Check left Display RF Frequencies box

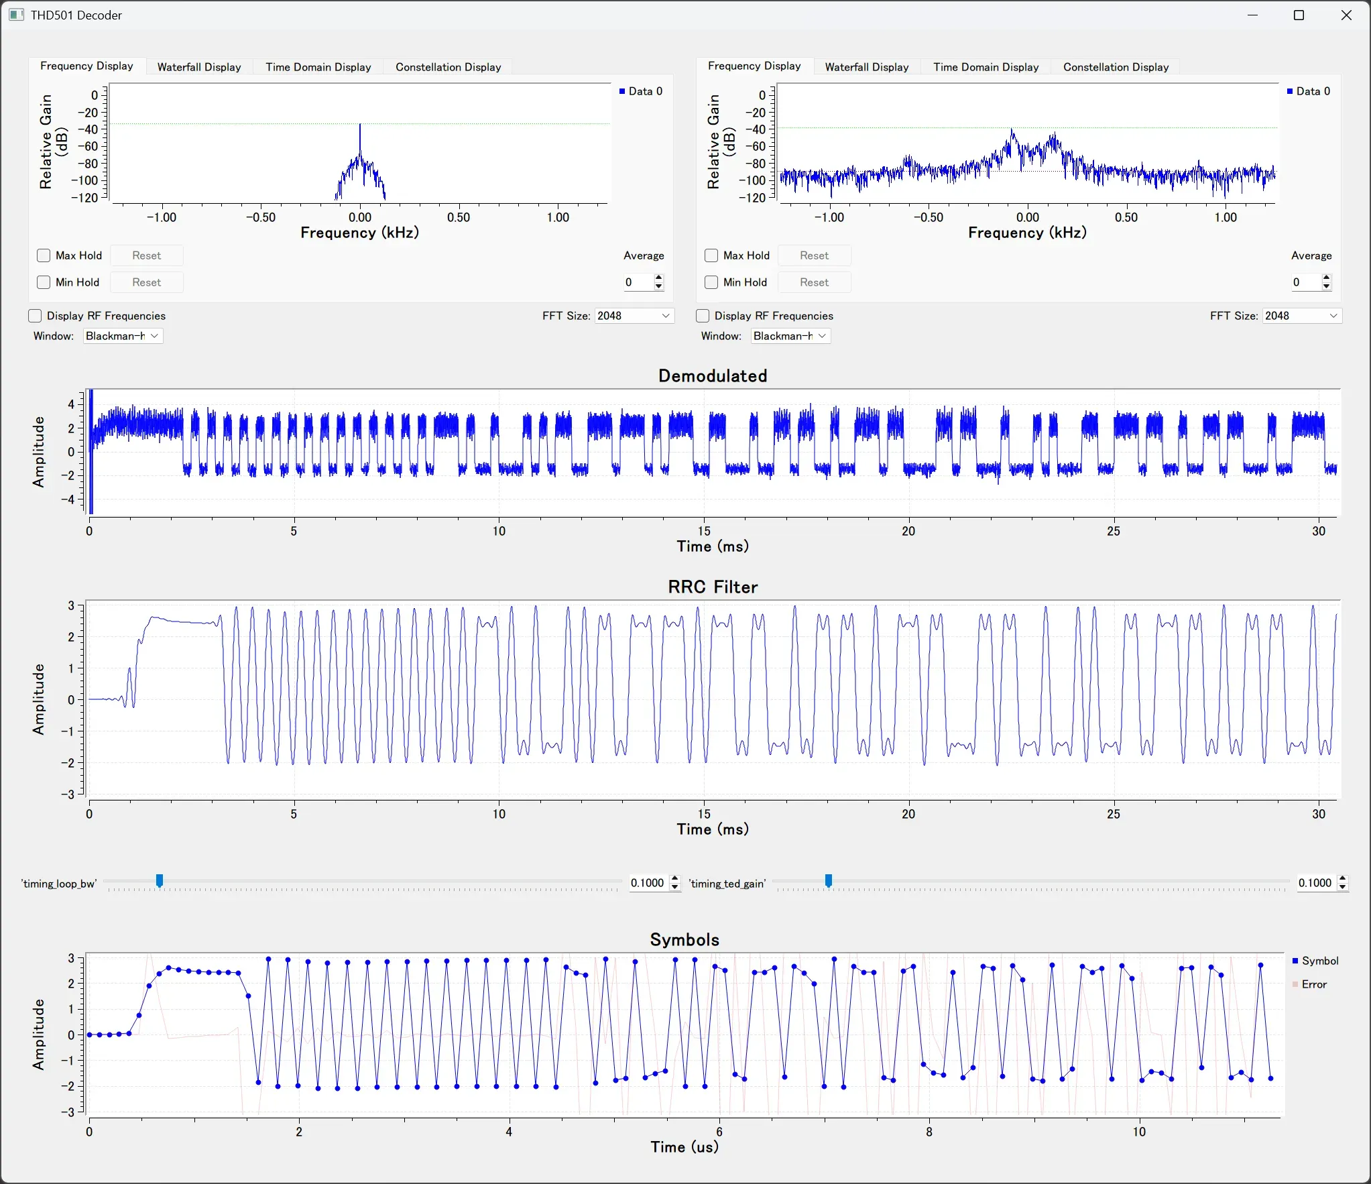[x=35, y=316]
